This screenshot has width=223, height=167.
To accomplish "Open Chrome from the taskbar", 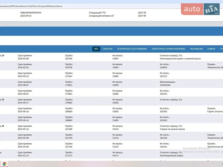I will point(4,164).
